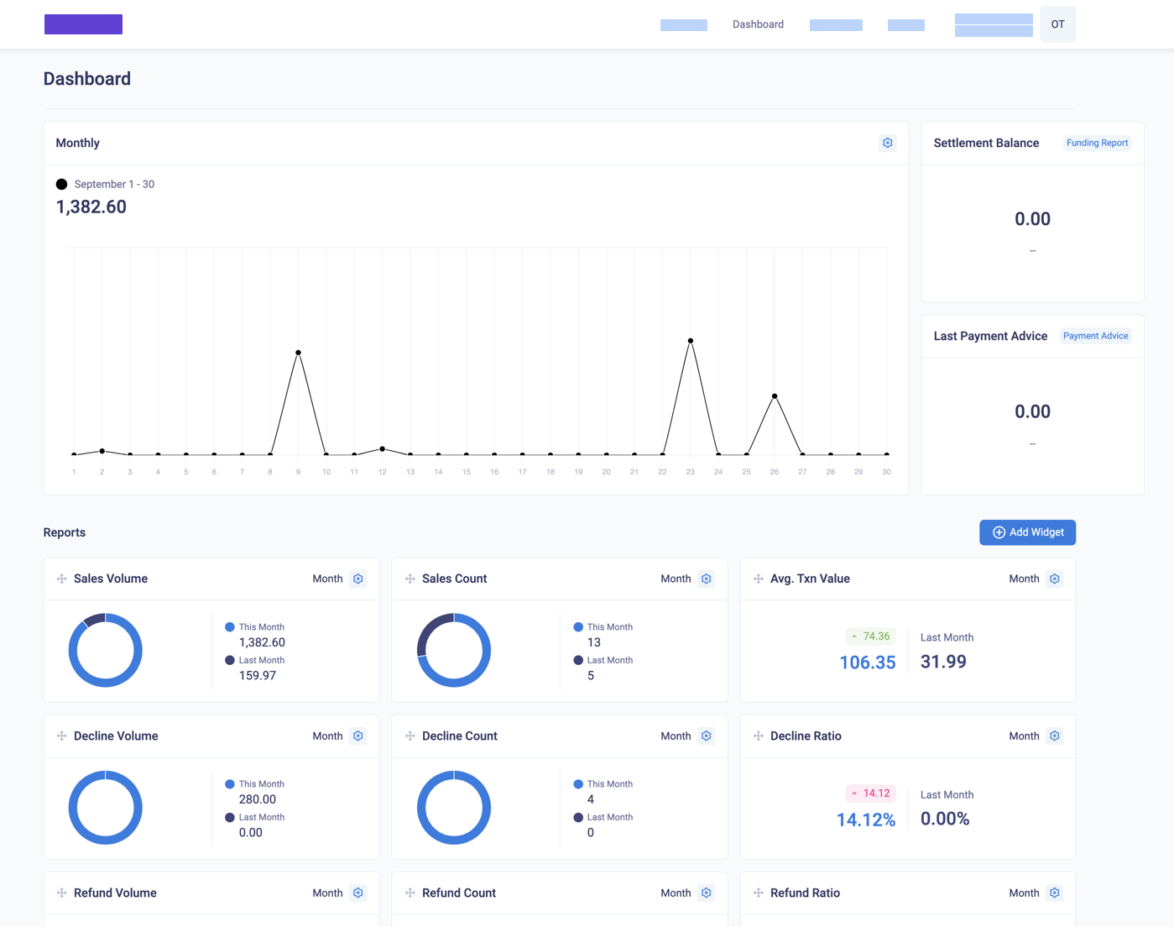The width and height of the screenshot is (1174, 927).
Task: Click the 159.97 last month sales value
Action: pos(258,675)
